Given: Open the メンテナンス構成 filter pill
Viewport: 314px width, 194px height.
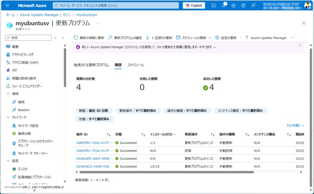Looking at the screenshot, I should (x=240, y=110).
